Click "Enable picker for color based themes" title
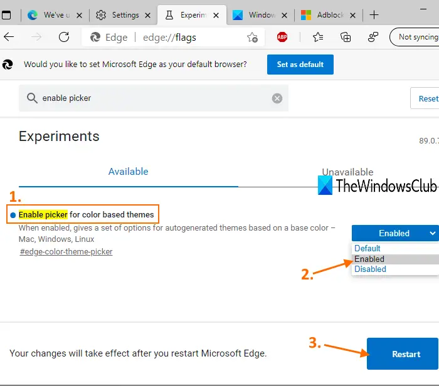This screenshot has height=386, width=439. click(87, 214)
